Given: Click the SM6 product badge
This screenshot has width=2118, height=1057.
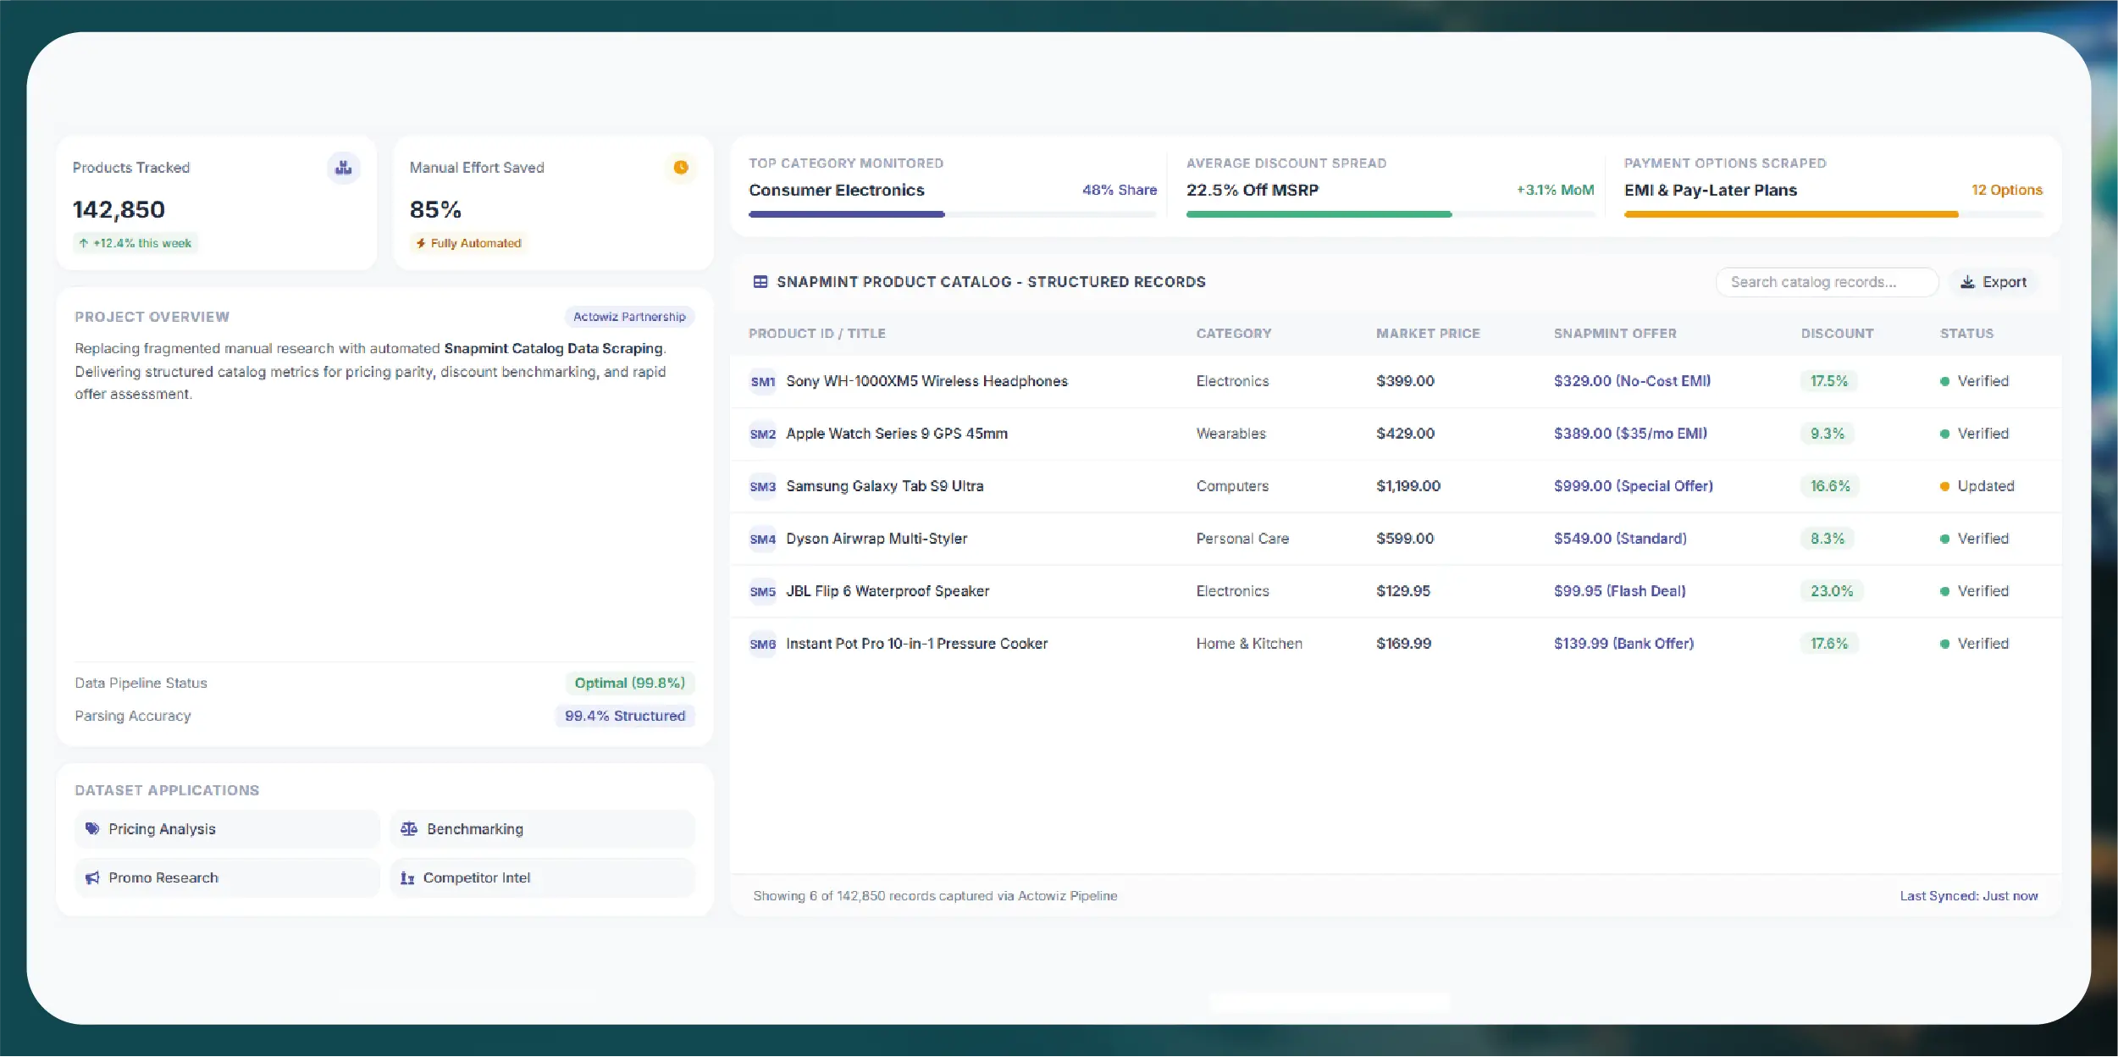Looking at the screenshot, I should point(762,645).
